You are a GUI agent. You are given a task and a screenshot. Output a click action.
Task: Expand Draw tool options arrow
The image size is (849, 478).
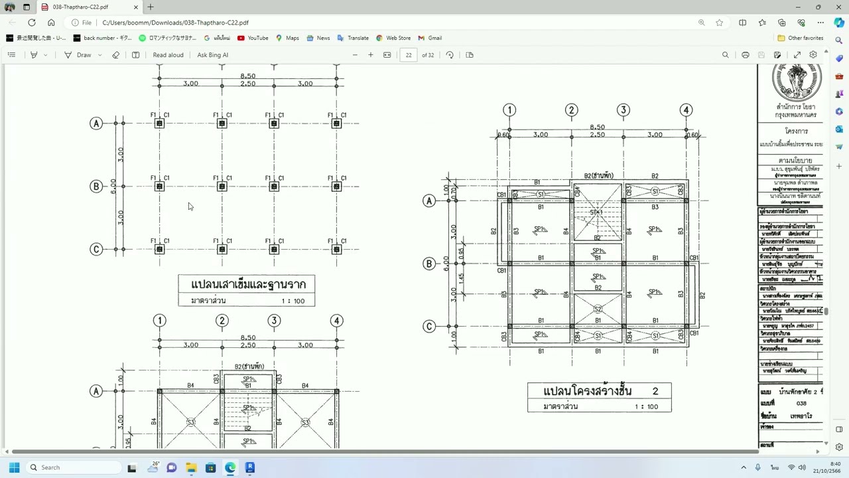pyautogui.click(x=99, y=55)
